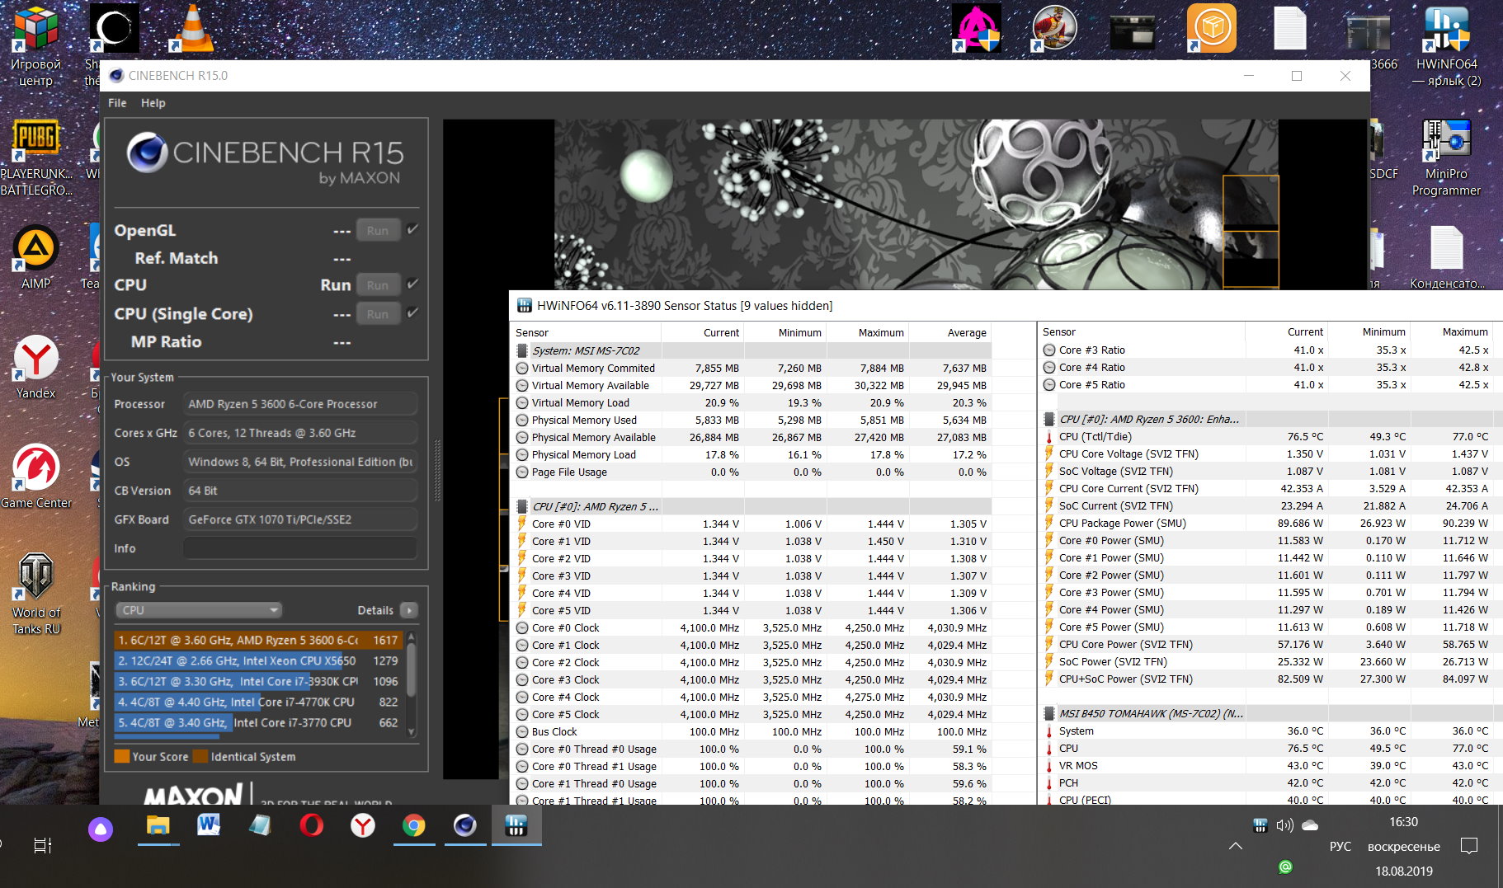Screen dimensions: 1503x888
Task: Open Notepad from the taskbar
Action: [260, 825]
